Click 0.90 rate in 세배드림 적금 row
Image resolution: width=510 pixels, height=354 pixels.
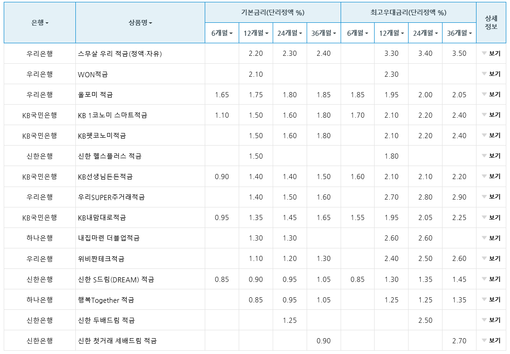click(323, 341)
